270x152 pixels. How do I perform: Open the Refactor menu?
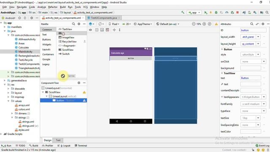53,7
